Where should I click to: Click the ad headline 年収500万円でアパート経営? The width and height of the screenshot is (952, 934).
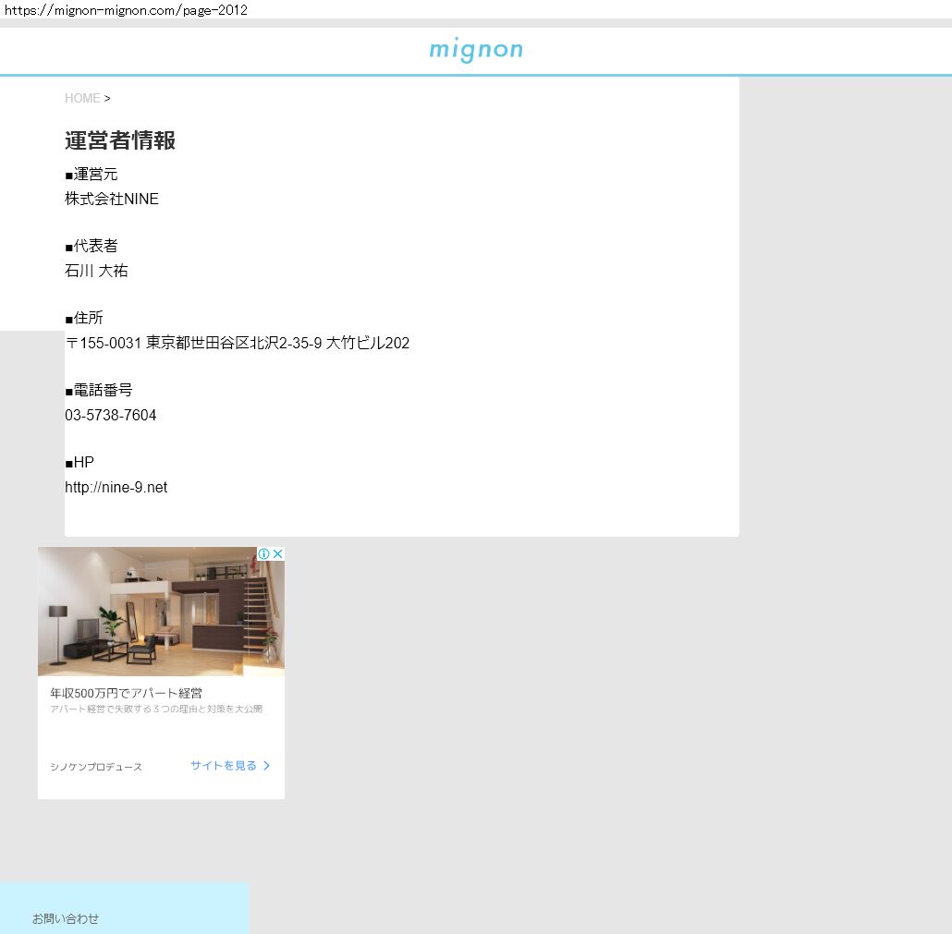tap(126, 693)
